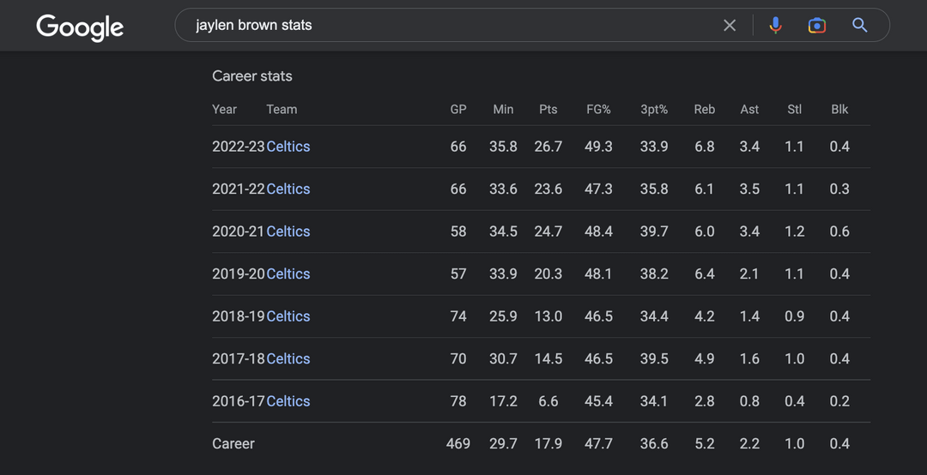The width and height of the screenshot is (927, 475).
Task: Click the Career totals row label
Action: [233, 443]
